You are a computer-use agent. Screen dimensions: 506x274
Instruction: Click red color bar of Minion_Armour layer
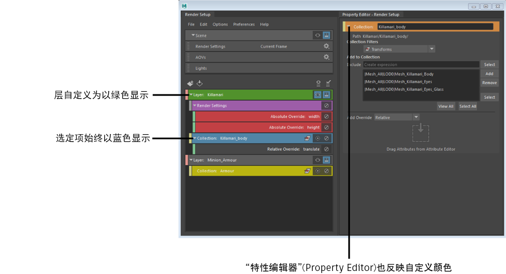(187, 160)
